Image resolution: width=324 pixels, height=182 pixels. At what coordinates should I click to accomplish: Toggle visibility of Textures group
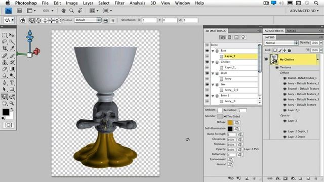pyautogui.click(x=277, y=67)
